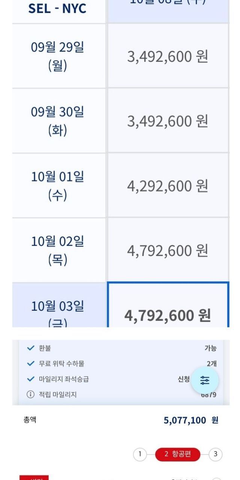Select the 3,492,600 원 fare for 09월 30일
Screen dimensions: 240x480
[168, 121]
